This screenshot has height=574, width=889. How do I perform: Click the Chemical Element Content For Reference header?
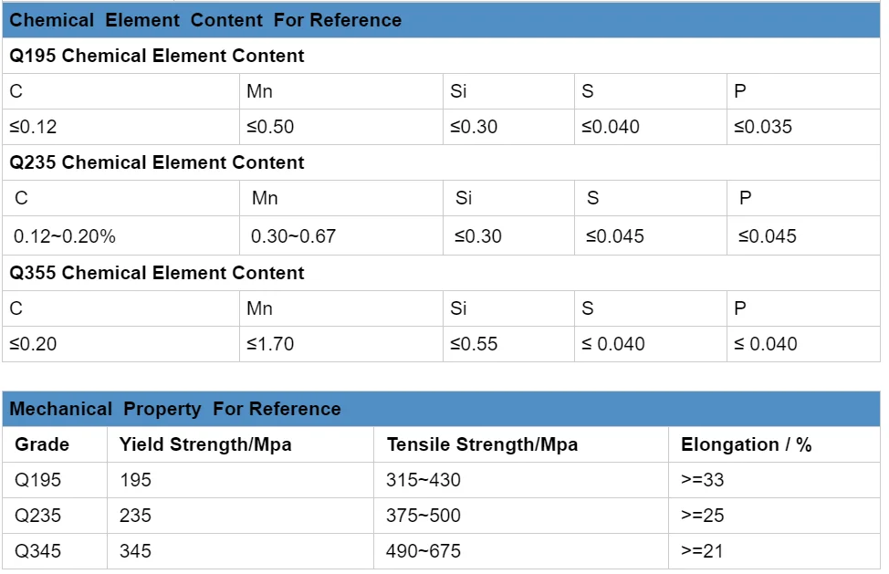(205, 20)
